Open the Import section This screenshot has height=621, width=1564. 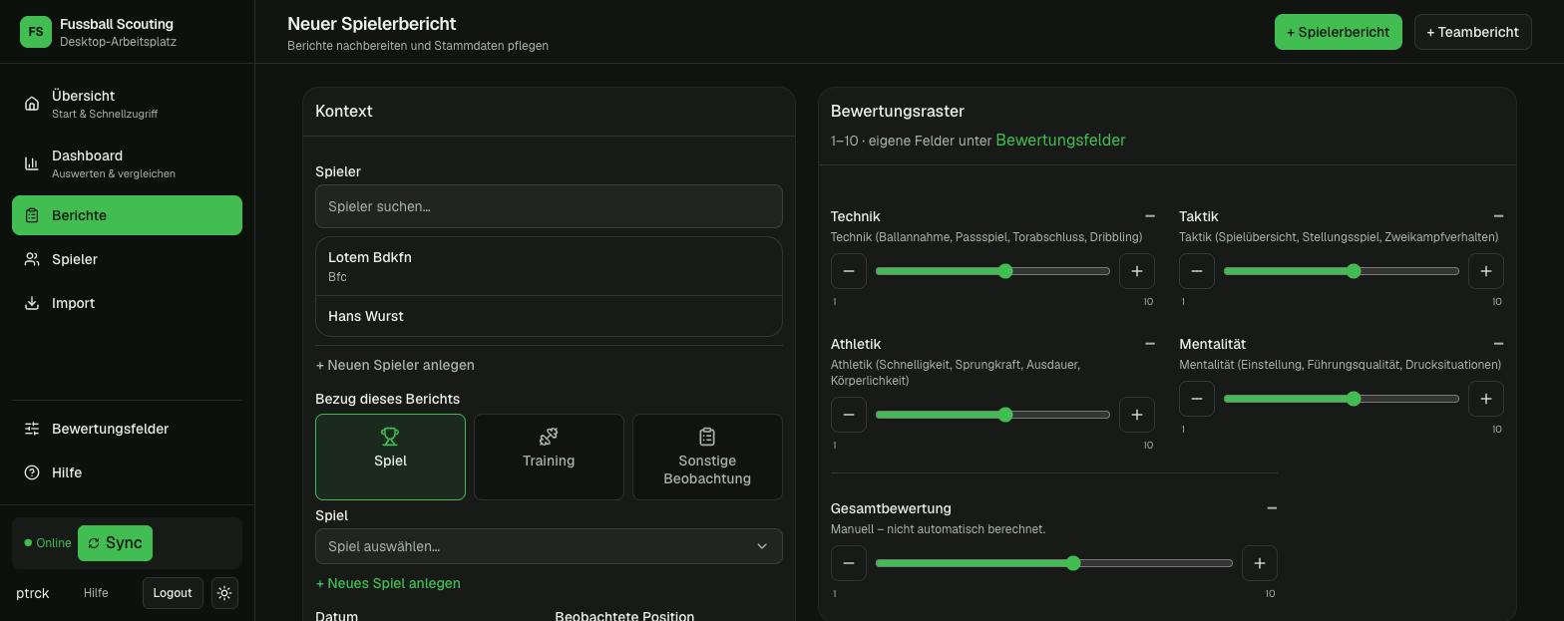pos(127,303)
